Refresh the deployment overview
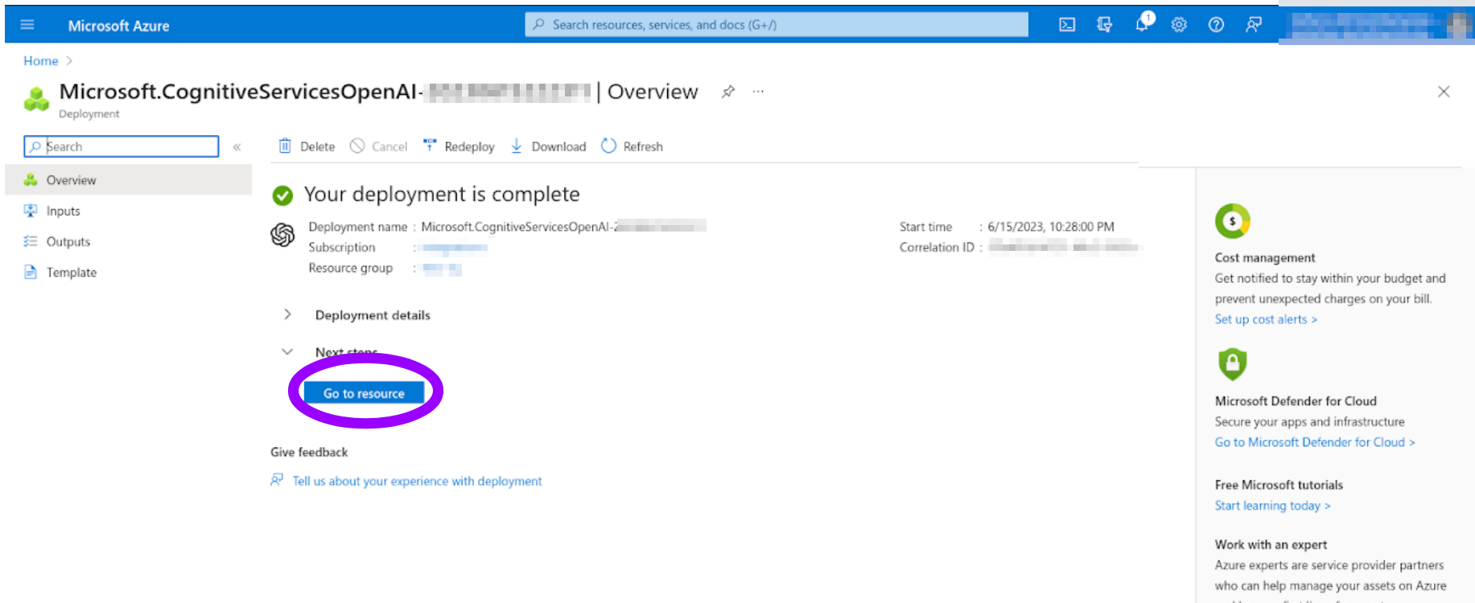The image size is (1475, 603). (632, 146)
